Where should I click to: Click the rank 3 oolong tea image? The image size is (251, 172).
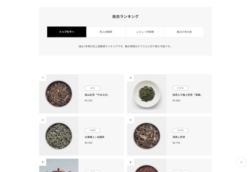click(59, 136)
